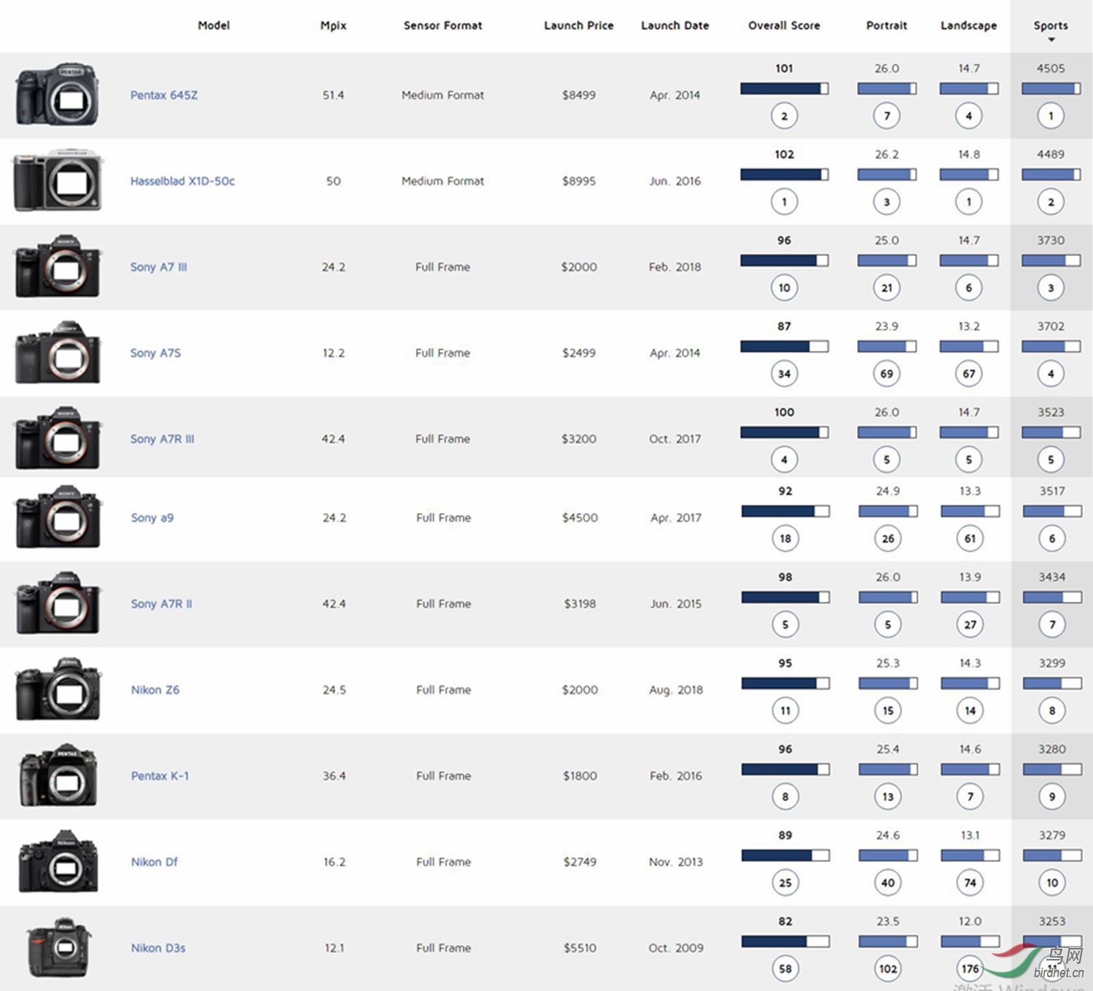Sort by the Model column header
The image size is (1093, 991).
pos(213,26)
